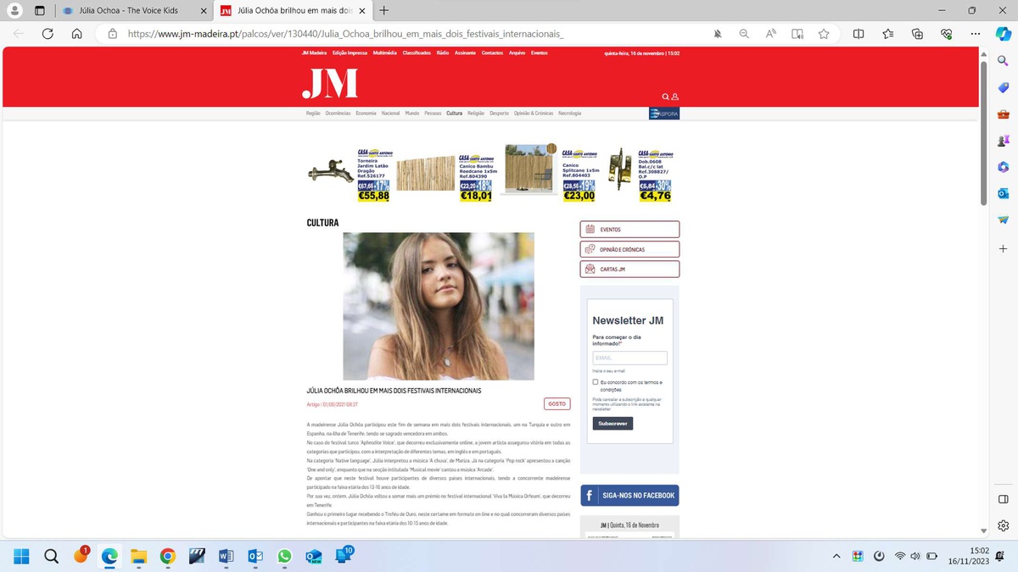This screenshot has width=1018, height=572.
Task: Click the zoom out magnifier in address bar
Action: [x=744, y=34]
